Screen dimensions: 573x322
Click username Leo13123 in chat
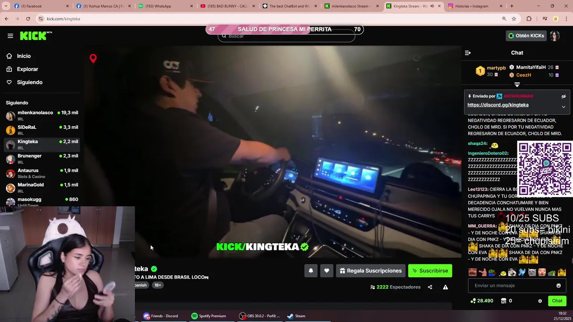(x=478, y=189)
